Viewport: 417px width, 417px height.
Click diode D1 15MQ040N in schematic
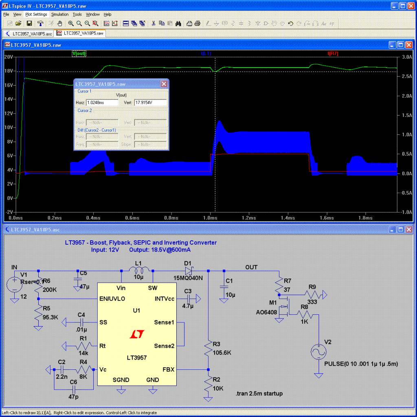click(x=189, y=271)
